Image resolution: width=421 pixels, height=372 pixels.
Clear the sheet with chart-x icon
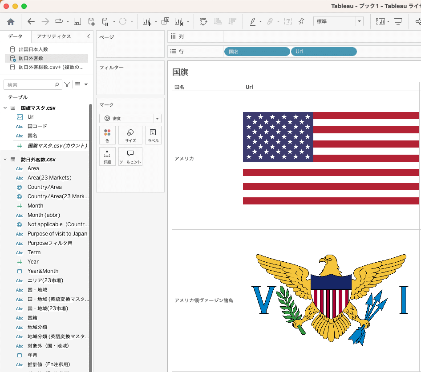click(179, 21)
